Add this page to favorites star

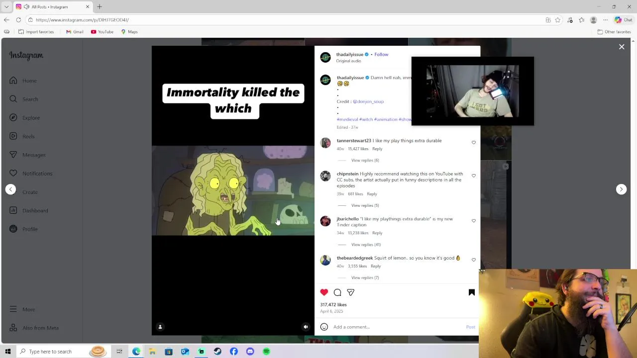click(x=558, y=20)
